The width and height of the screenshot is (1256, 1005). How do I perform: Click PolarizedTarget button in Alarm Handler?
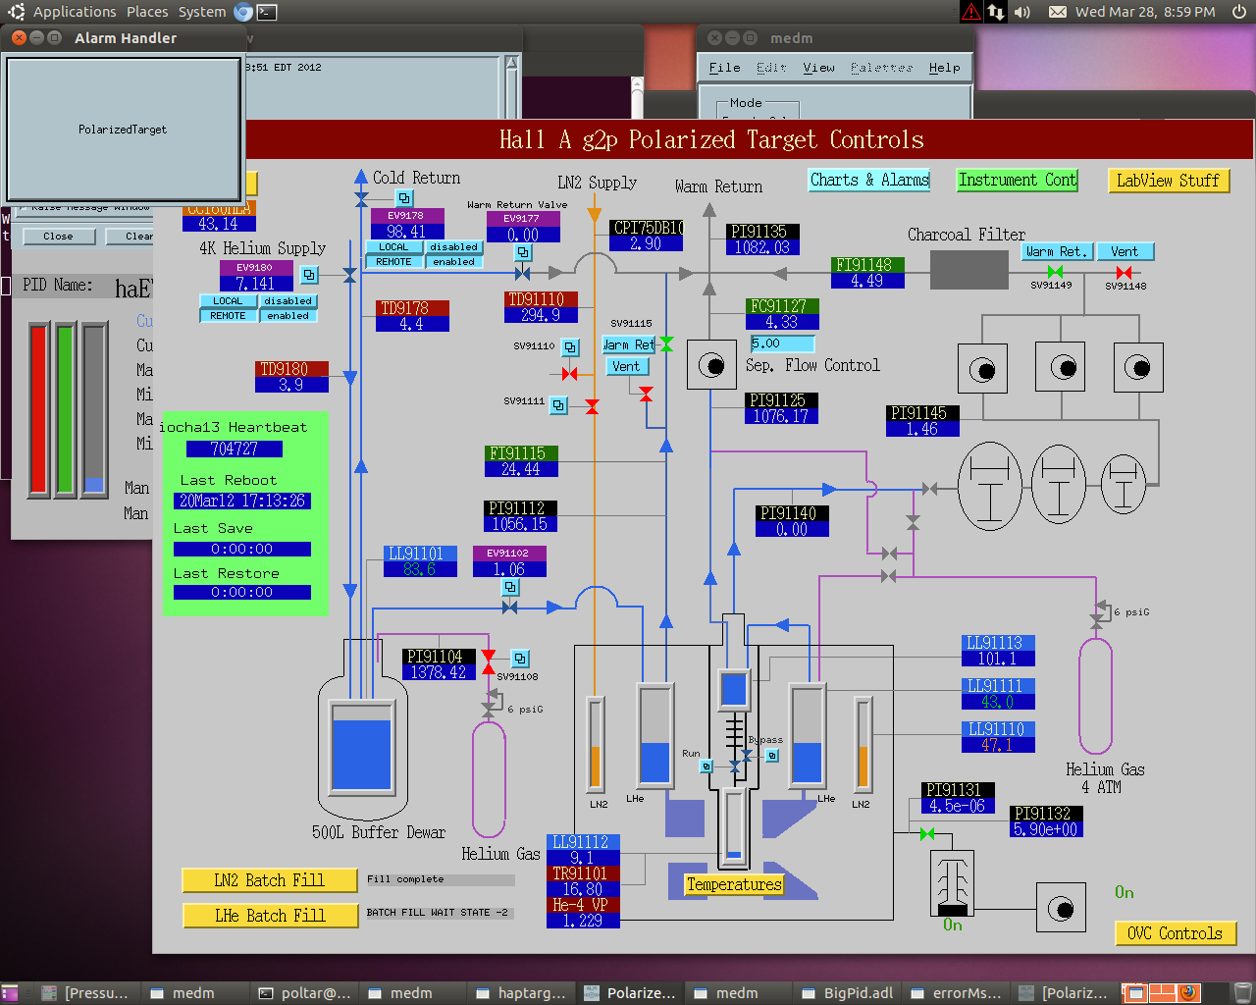click(123, 130)
